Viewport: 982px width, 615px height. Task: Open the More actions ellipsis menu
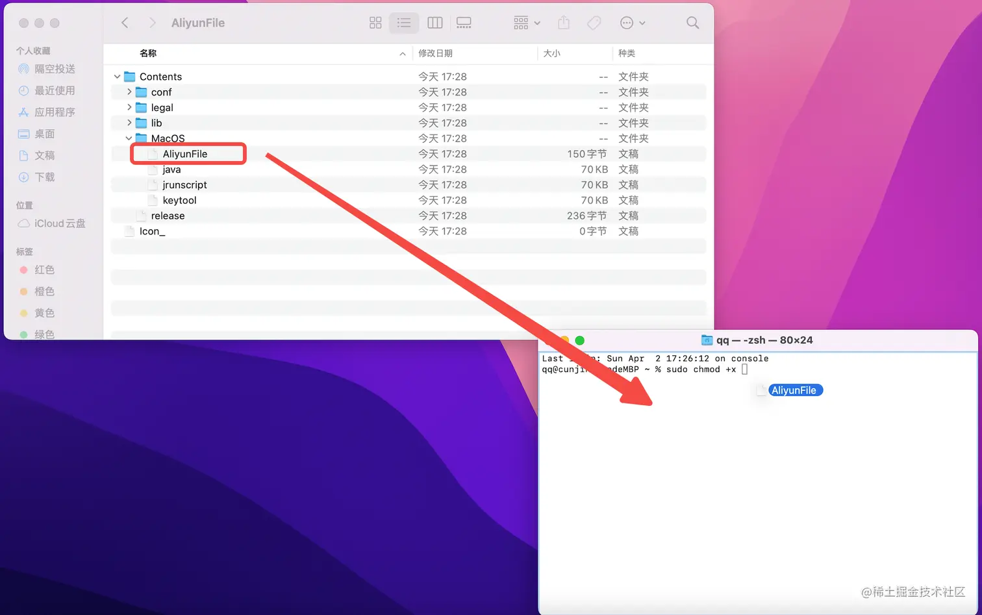(633, 23)
